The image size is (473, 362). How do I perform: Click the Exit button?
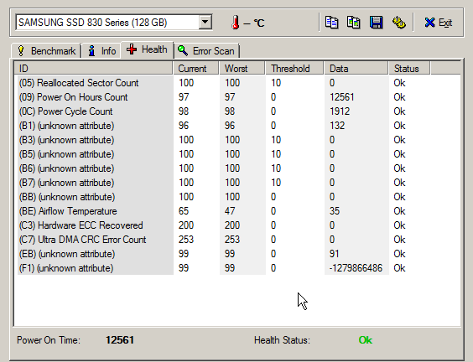click(438, 23)
